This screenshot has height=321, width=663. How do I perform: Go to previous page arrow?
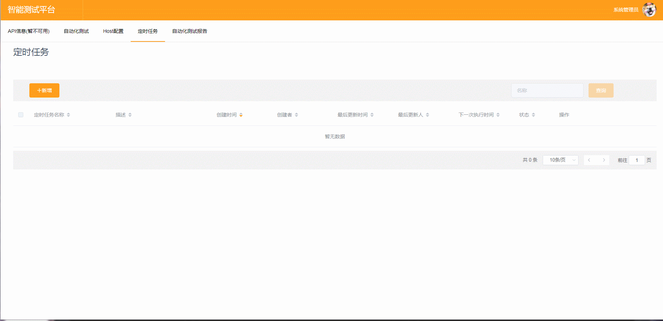[x=589, y=160]
